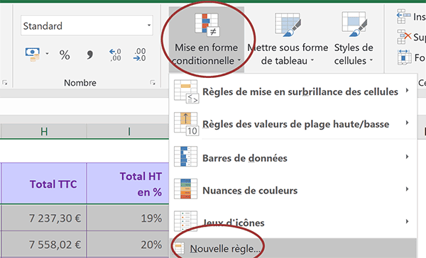Open Nombre group dialog launcher
This screenshot has width=426, height=258.
(x=153, y=82)
